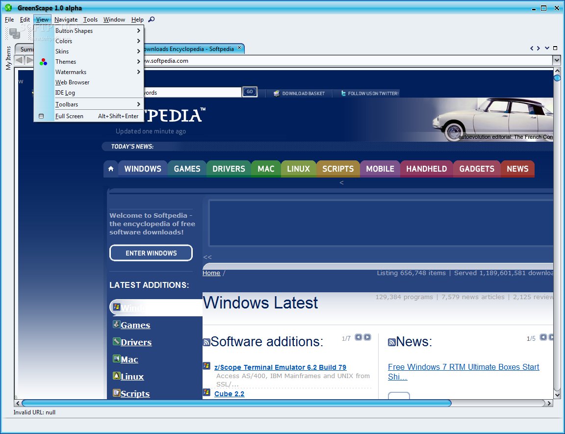Image resolution: width=565 pixels, height=434 pixels.
Task: Click the Download Basket icon
Action: [x=277, y=93]
